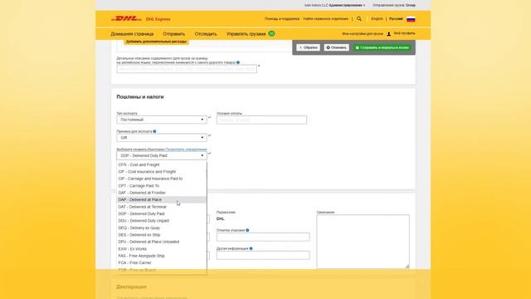Select DAP - Delivered at Place option
The height and width of the screenshot is (299, 531).
[x=162, y=199]
